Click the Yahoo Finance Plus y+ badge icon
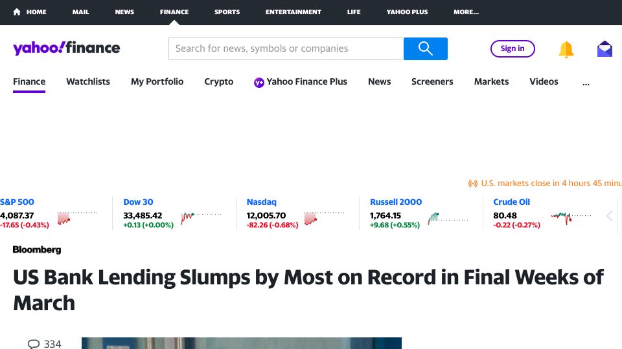The width and height of the screenshot is (622, 349). pyautogui.click(x=259, y=82)
